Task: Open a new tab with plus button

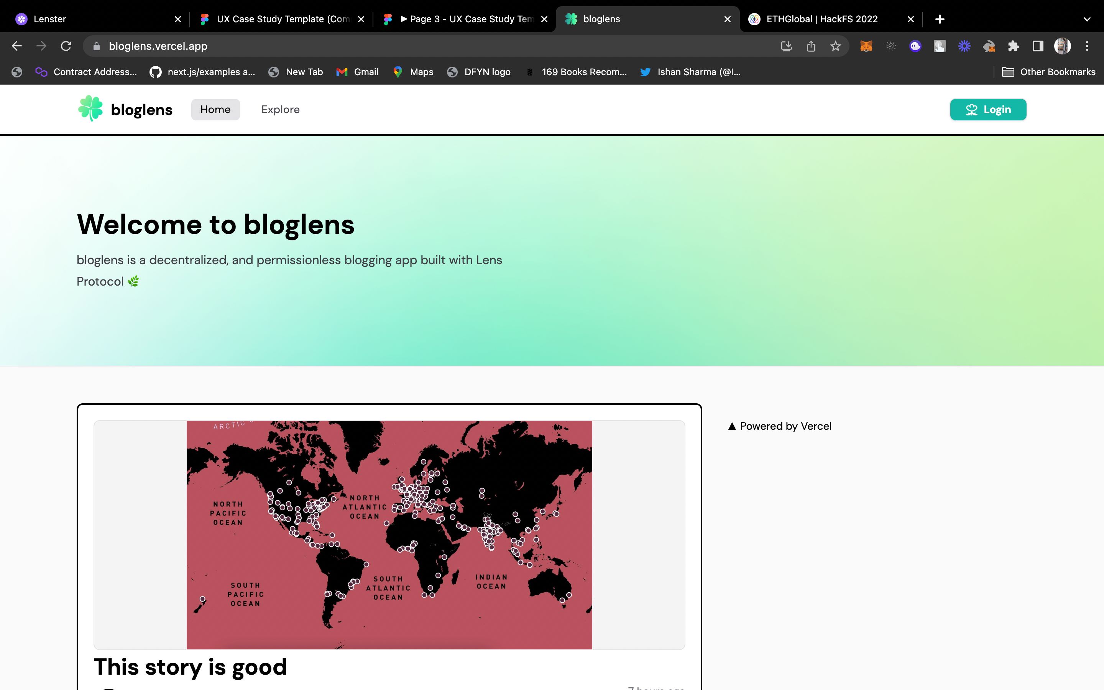Action: (939, 19)
